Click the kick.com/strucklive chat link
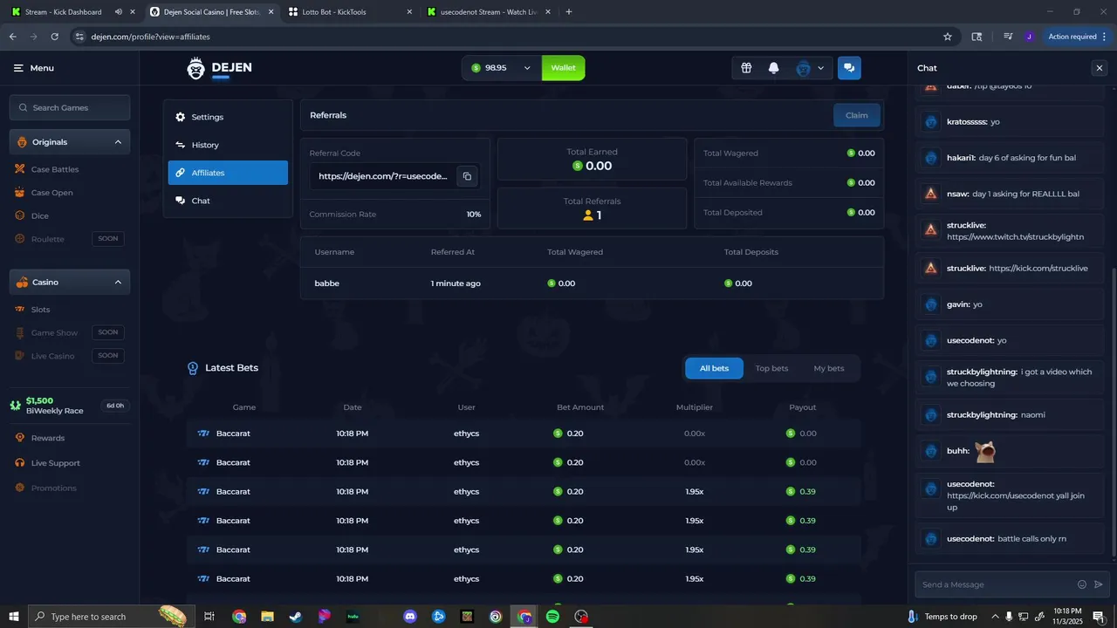The height and width of the screenshot is (628, 1117). tap(1038, 268)
